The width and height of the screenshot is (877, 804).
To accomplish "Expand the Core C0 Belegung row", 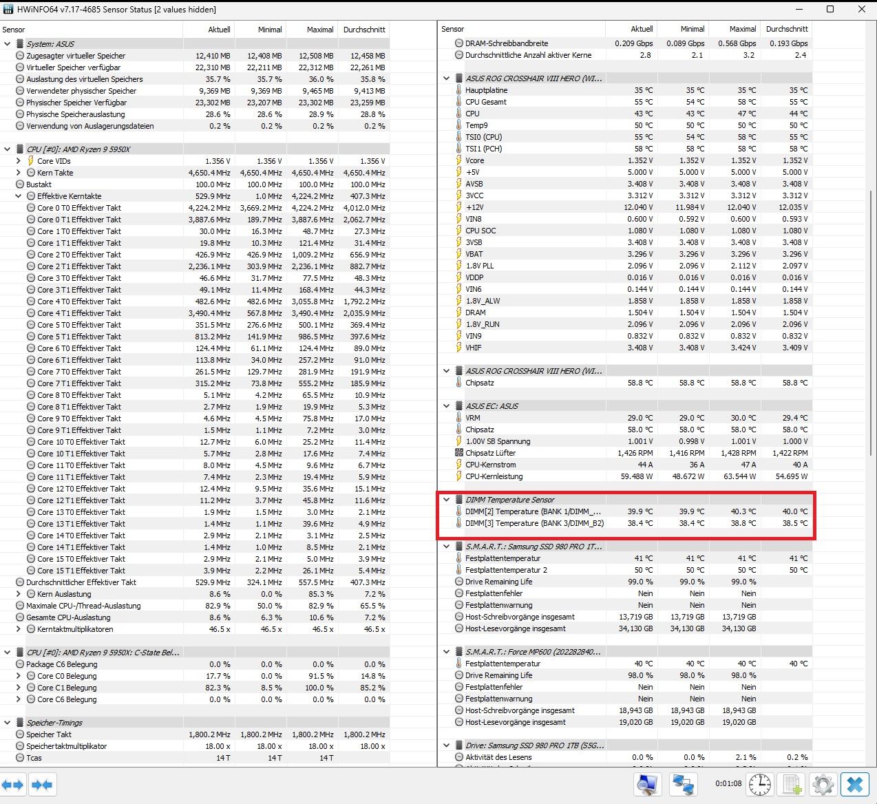I will pyautogui.click(x=19, y=676).
